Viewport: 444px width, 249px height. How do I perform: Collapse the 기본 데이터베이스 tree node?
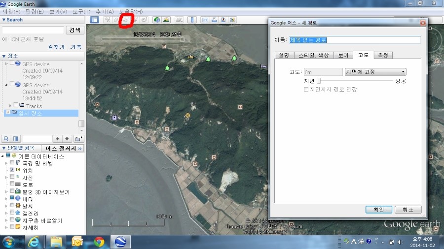(2, 156)
